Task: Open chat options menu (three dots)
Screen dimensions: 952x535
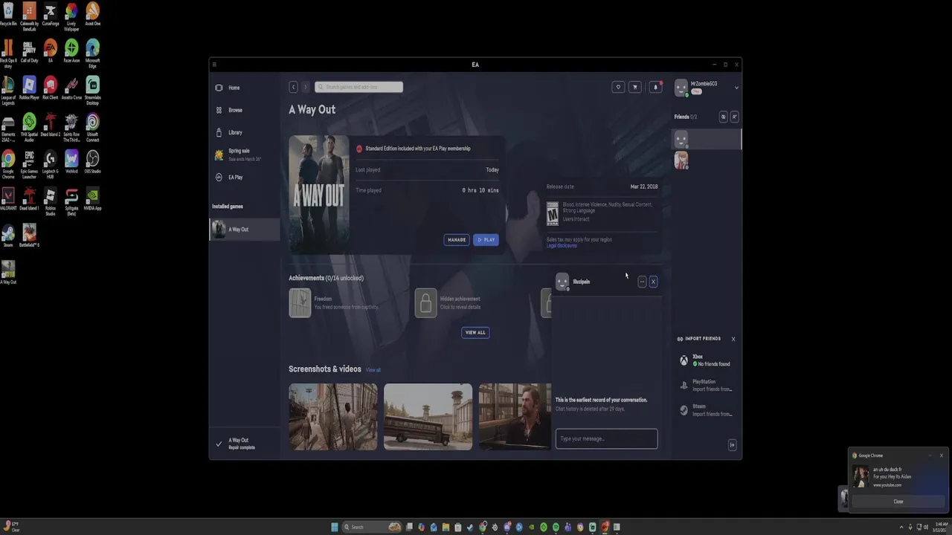Action: [x=642, y=282]
